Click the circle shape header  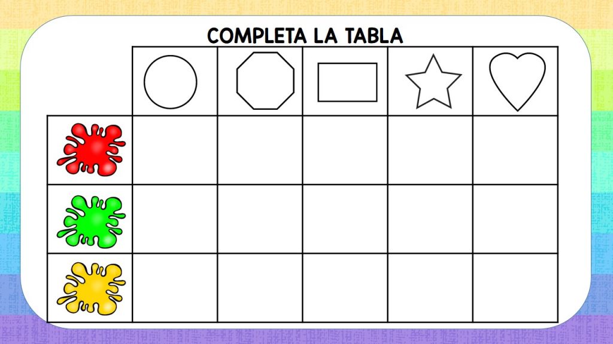pos(171,82)
